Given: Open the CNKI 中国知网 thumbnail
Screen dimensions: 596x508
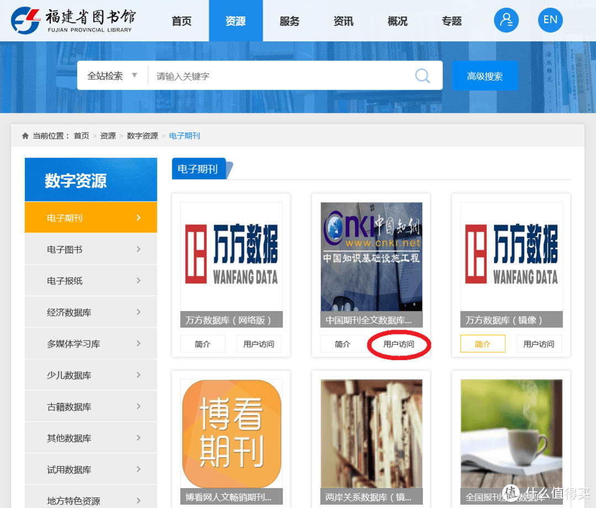Looking at the screenshot, I should (371, 257).
